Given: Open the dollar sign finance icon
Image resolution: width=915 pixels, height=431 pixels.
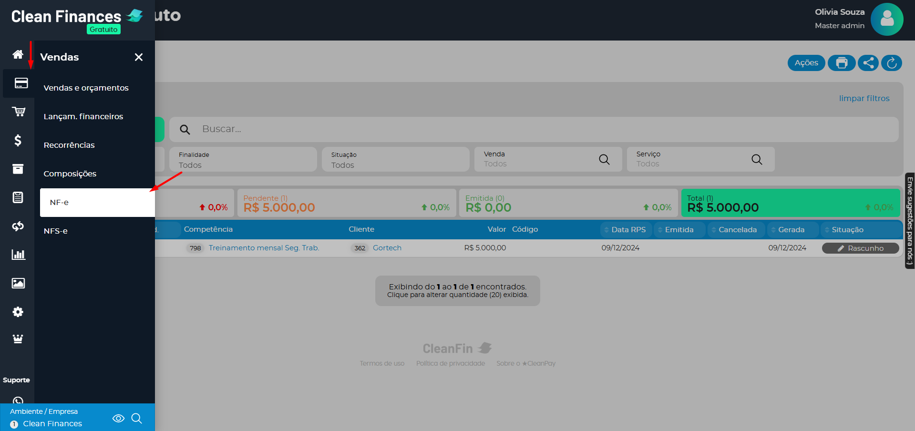Looking at the screenshot, I should [18, 140].
